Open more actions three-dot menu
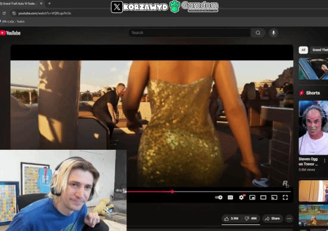 coord(289,218)
